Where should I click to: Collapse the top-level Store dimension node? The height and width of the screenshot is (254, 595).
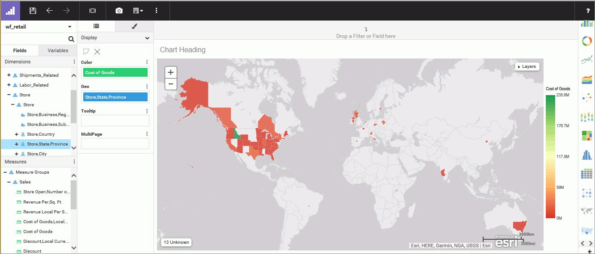coord(9,95)
